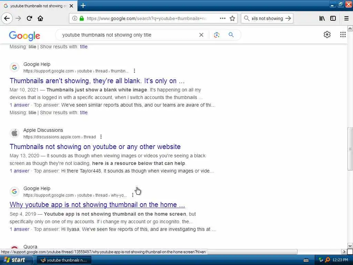Click 'title' link under the Mar 10, 2021 result
This screenshot has width=353, height=265.
[83, 112]
